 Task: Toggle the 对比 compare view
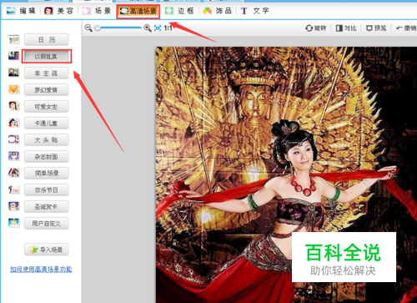346,28
